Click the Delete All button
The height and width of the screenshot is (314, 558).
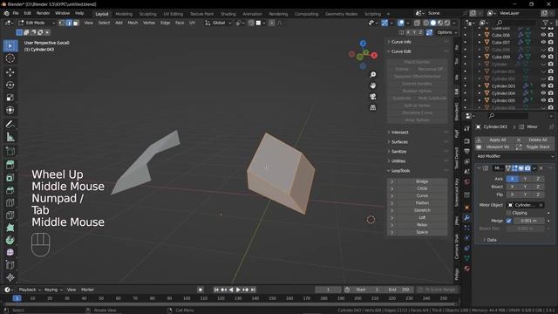click(534, 140)
